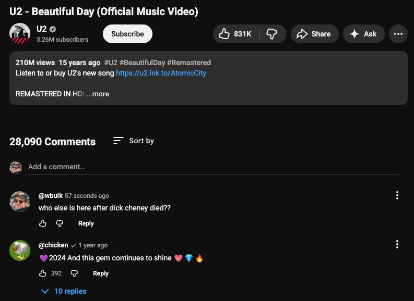
Task: Like the U2 Beautiful Day video
Action: coord(235,34)
